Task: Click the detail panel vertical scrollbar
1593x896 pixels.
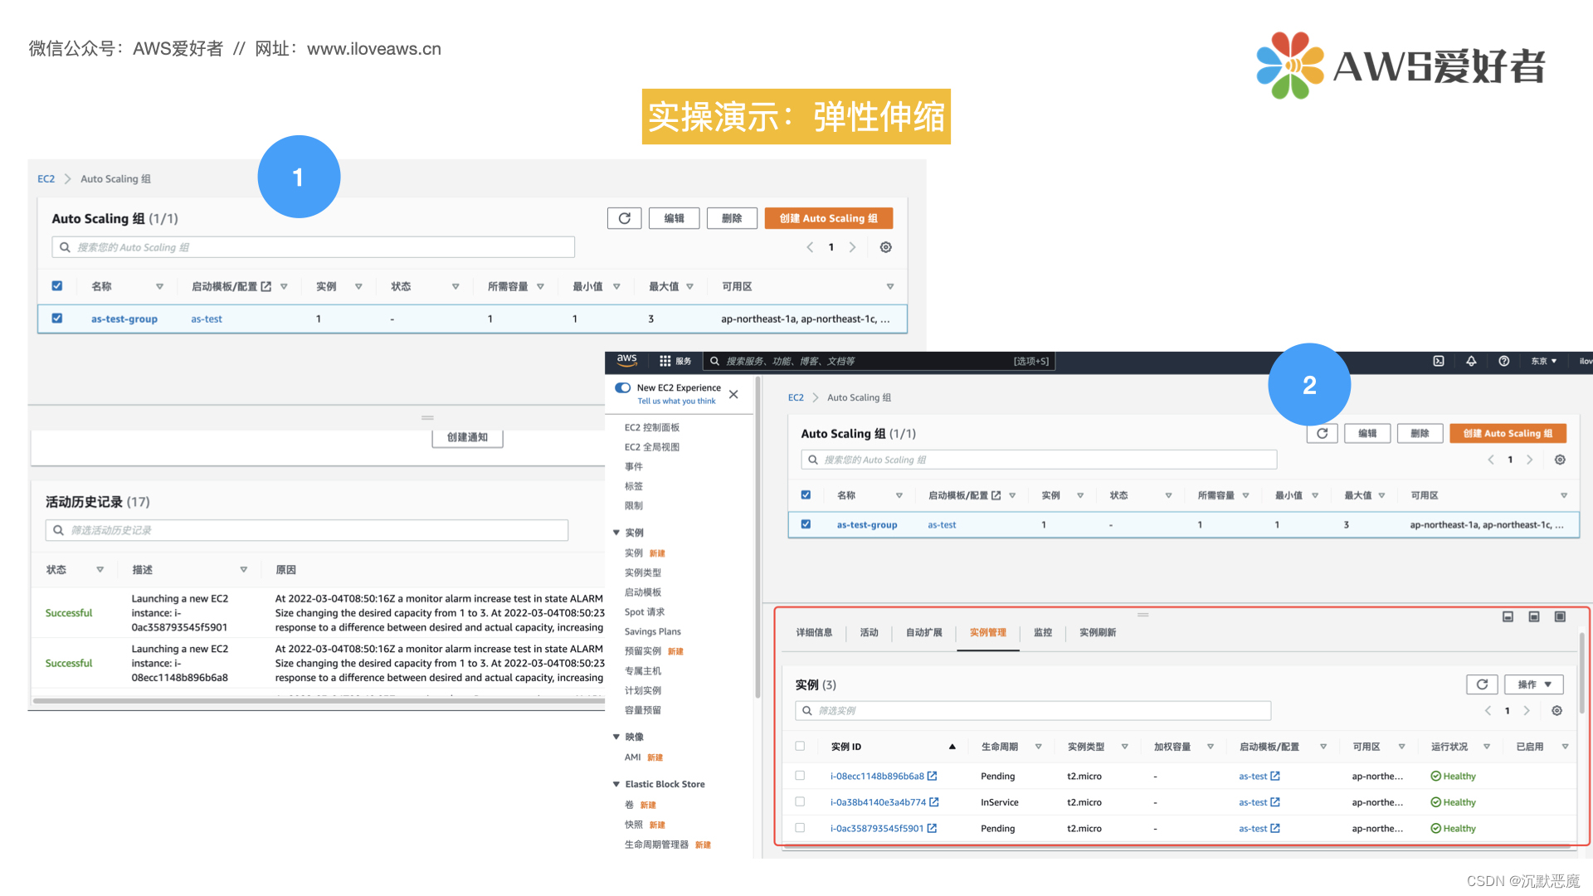Action: 1582,672
